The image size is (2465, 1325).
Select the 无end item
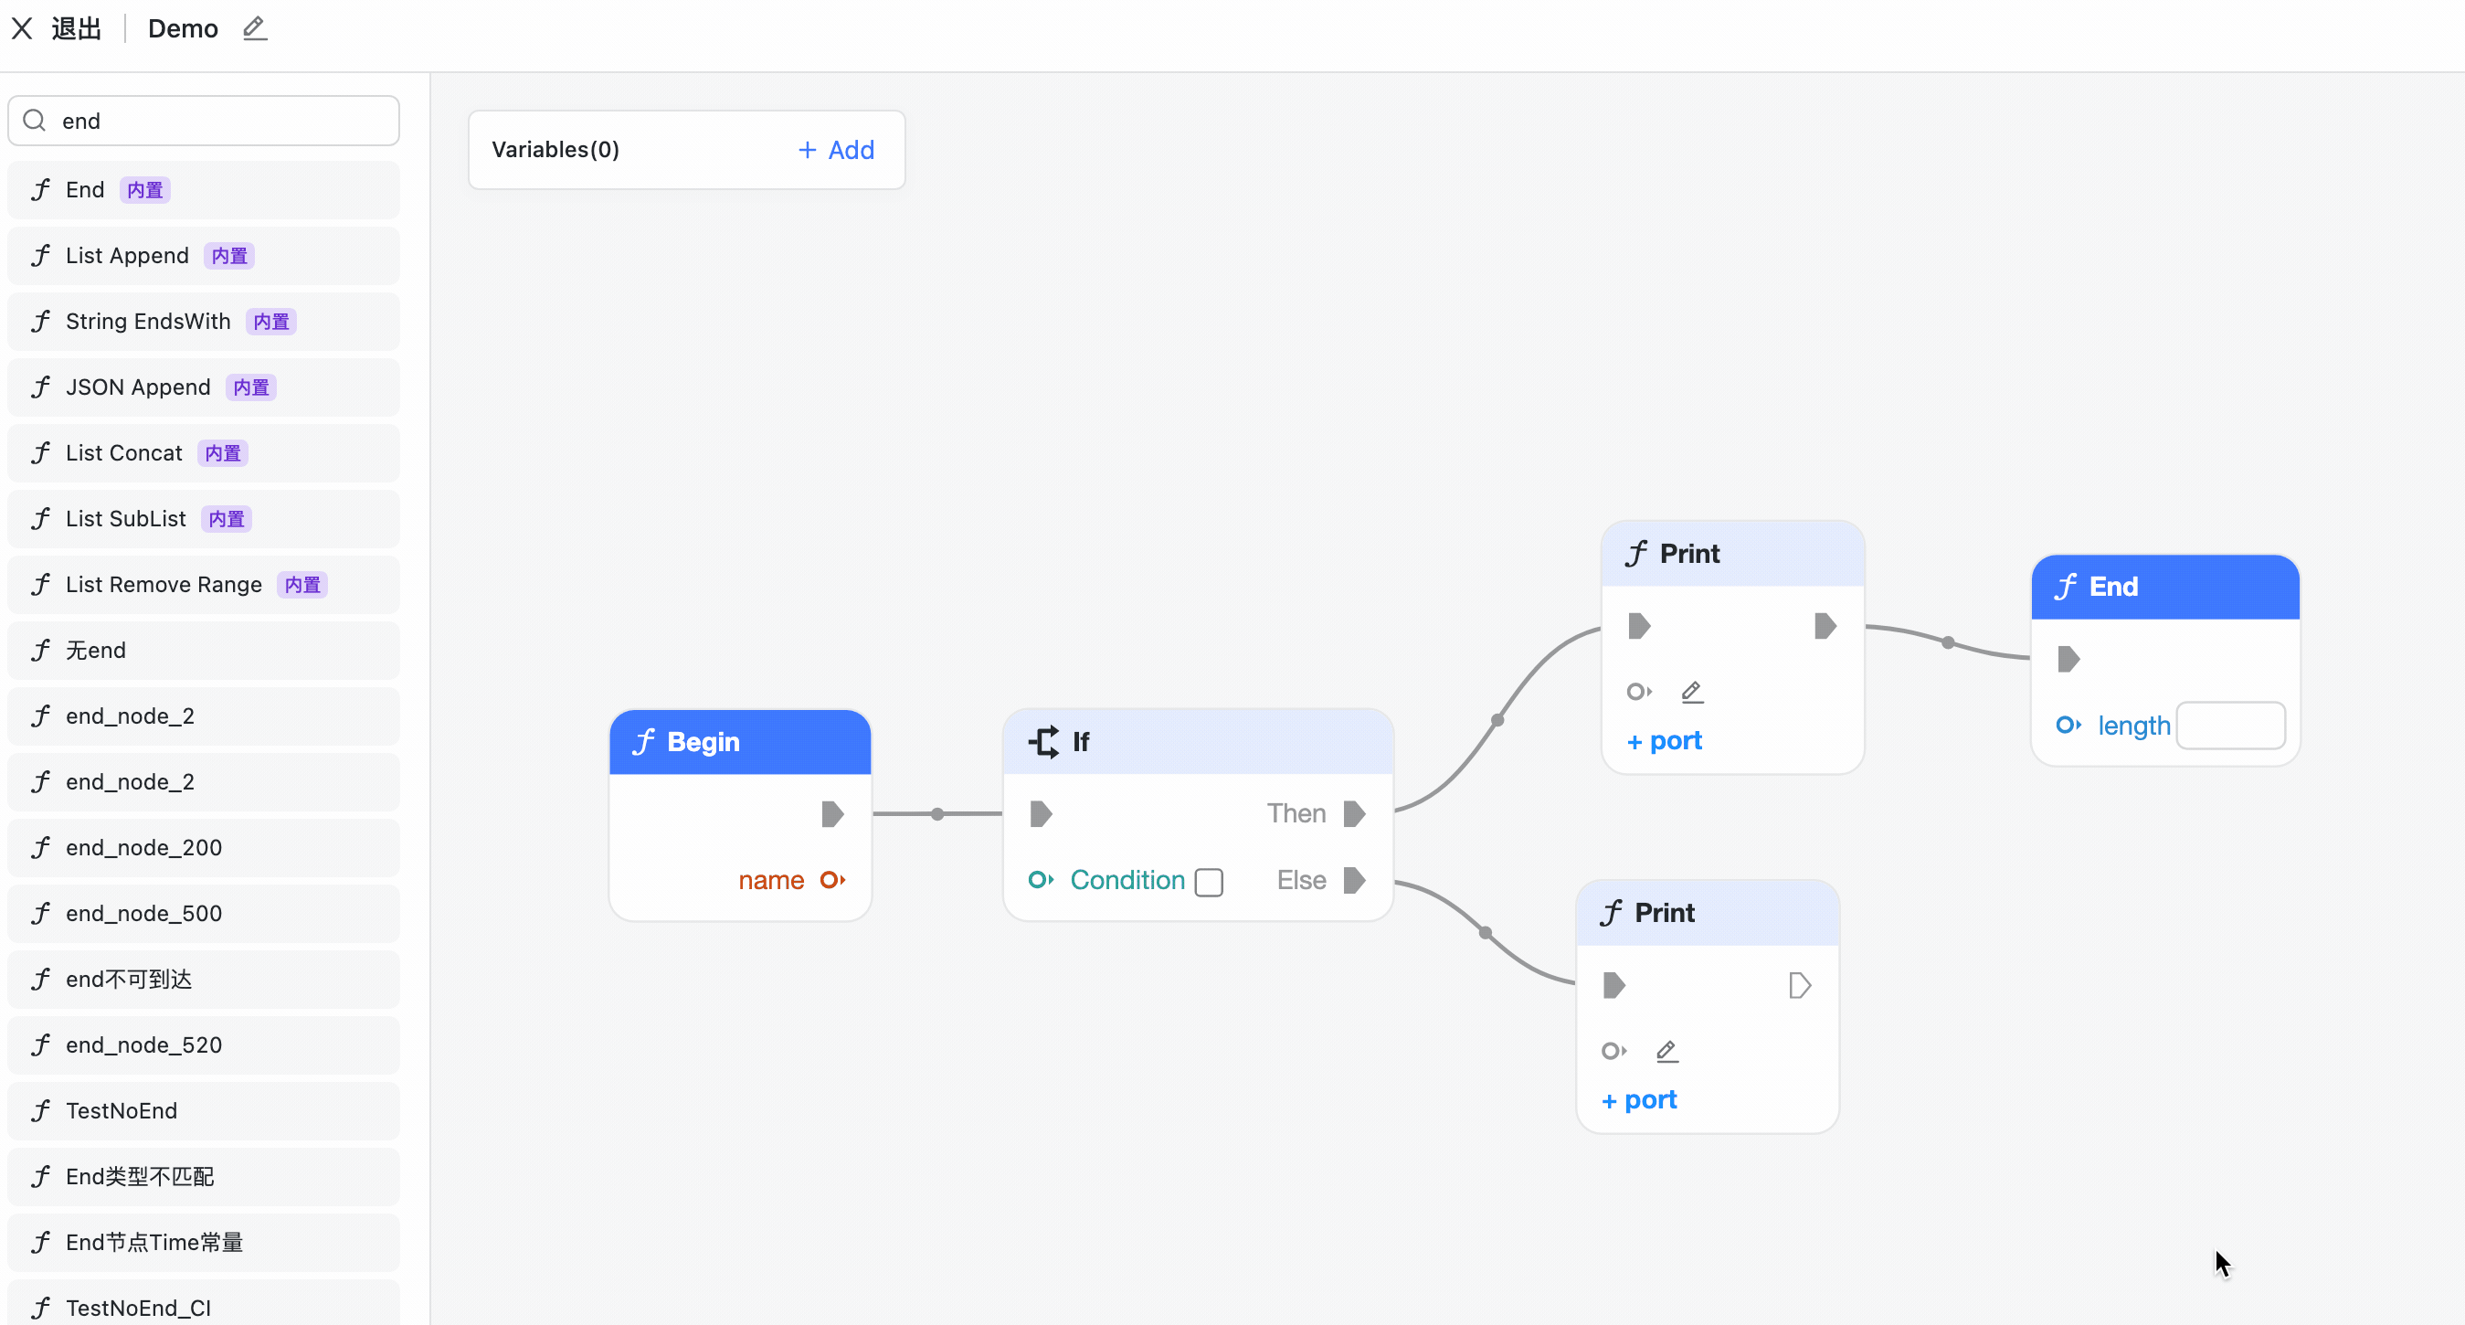click(204, 650)
